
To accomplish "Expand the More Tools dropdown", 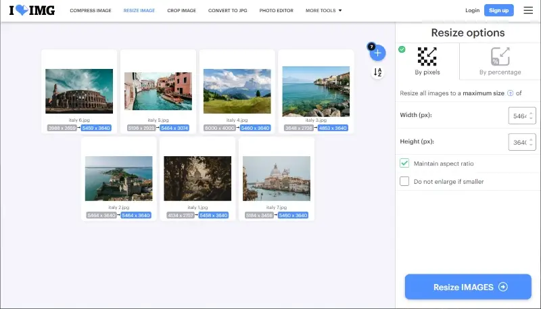I will coord(323,10).
